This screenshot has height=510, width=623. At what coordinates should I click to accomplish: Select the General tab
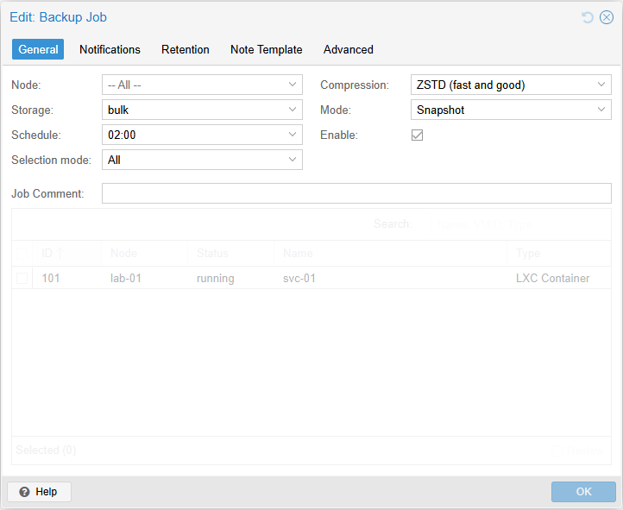pyautogui.click(x=38, y=49)
